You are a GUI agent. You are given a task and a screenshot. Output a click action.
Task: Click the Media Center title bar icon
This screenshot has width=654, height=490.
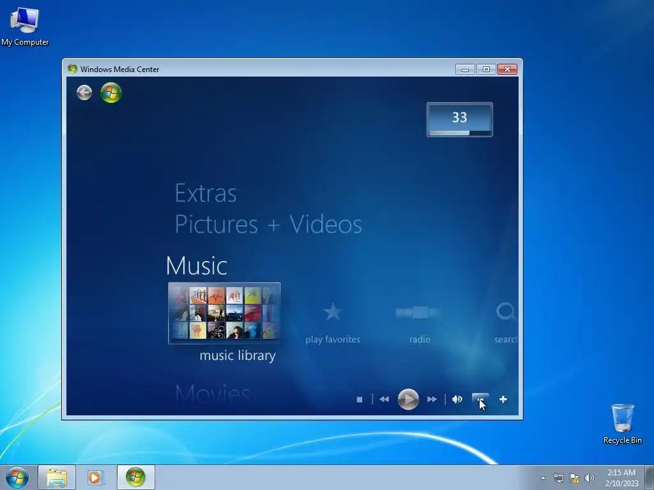[73, 69]
